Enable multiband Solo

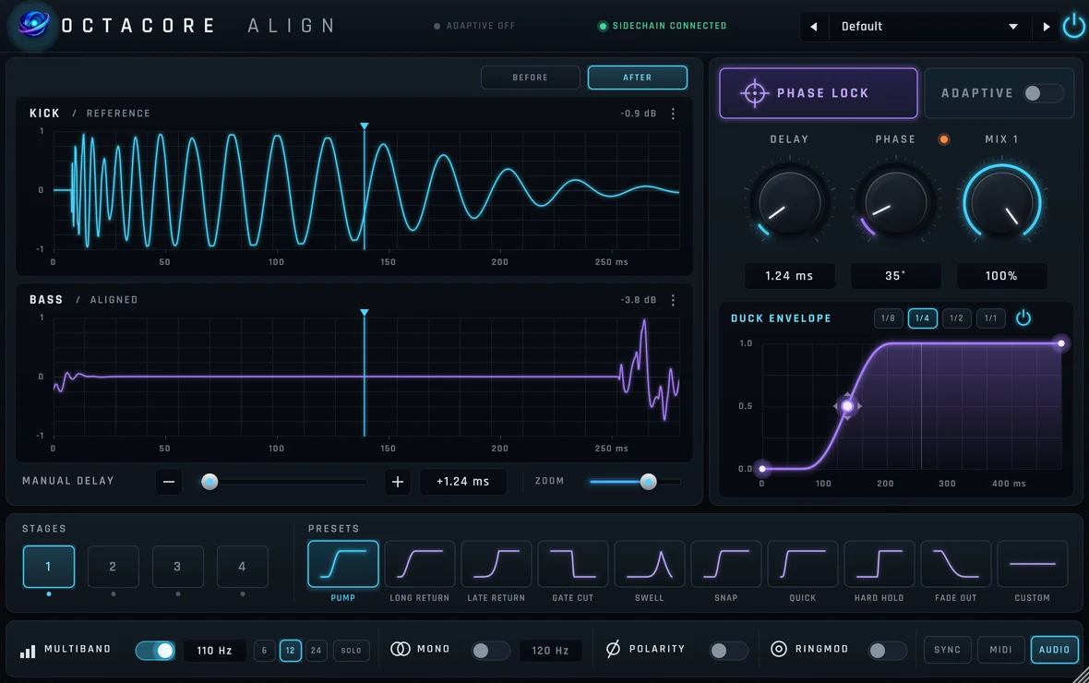click(x=352, y=651)
